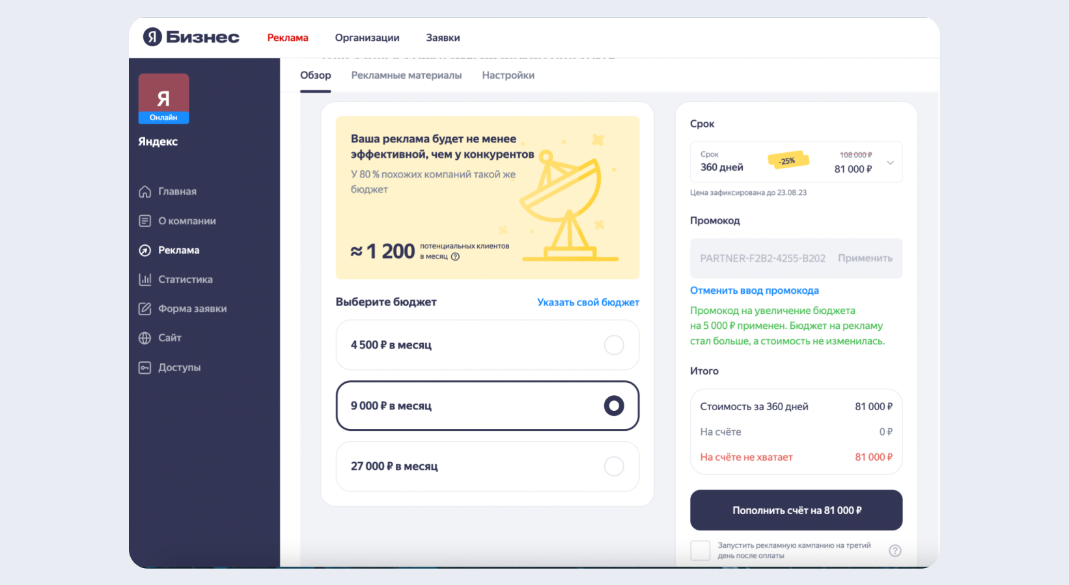Viewport: 1069px width, 585px height.
Task: Select the 4 500 ₽ в месяц radio
Action: click(x=613, y=344)
